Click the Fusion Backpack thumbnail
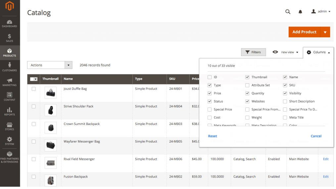 51,180
